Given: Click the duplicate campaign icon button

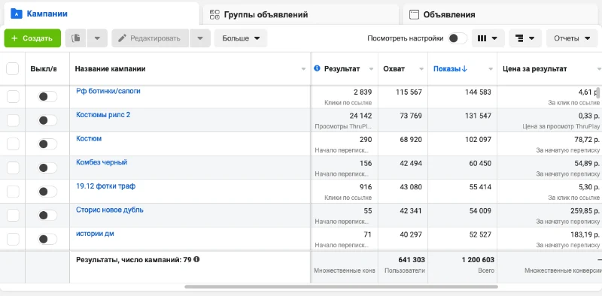Looking at the screenshot, I should click(76, 38).
